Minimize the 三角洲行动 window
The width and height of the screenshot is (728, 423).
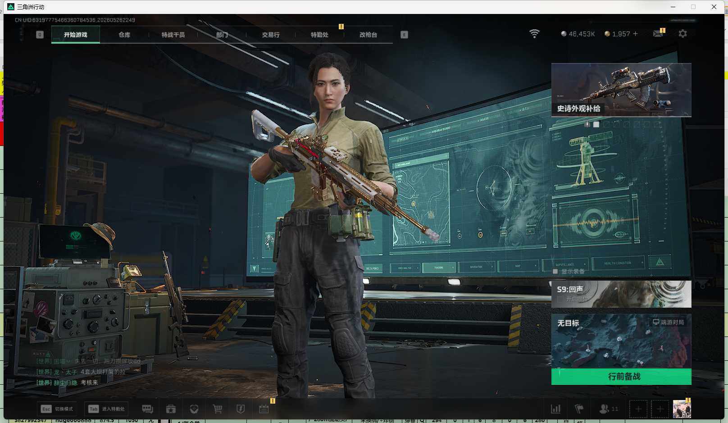tap(673, 7)
